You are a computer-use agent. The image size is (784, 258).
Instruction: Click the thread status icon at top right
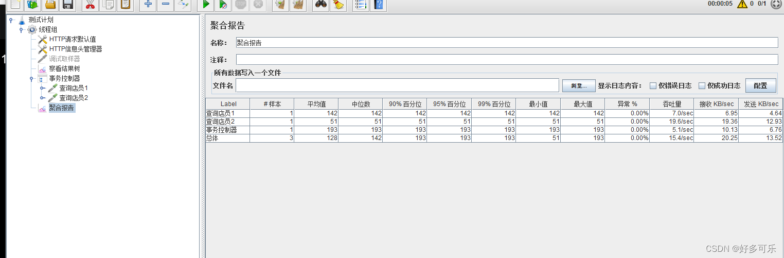pos(776,4)
